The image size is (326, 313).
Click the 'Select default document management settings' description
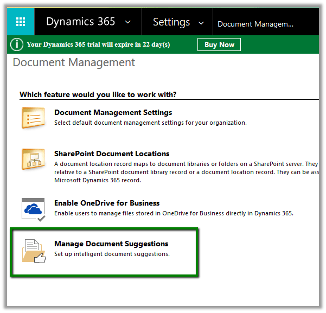pyautogui.click(x=150, y=123)
